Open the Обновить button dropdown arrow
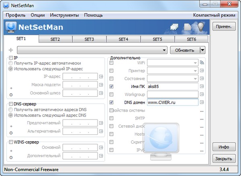The image size is (241, 176). 202,50
